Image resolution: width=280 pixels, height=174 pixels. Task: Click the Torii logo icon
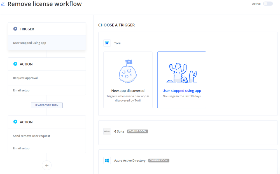(107, 43)
